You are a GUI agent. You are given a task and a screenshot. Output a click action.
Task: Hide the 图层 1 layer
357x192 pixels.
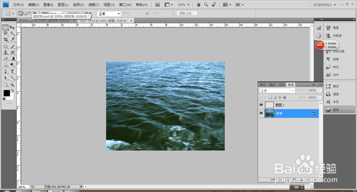point(261,105)
